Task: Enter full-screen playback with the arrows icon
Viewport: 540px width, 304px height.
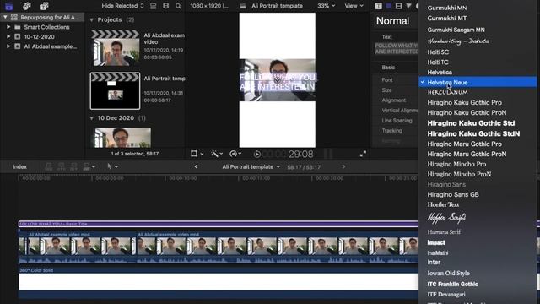Action: click(x=363, y=154)
